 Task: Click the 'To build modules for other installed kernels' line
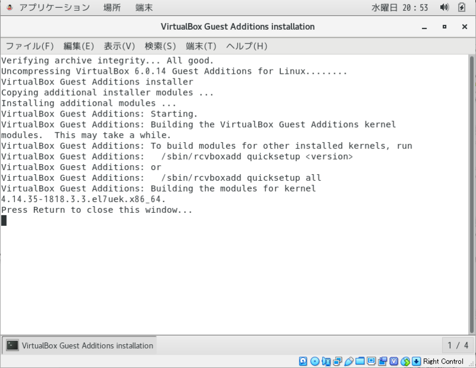pyautogui.click(x=206, y=146)
